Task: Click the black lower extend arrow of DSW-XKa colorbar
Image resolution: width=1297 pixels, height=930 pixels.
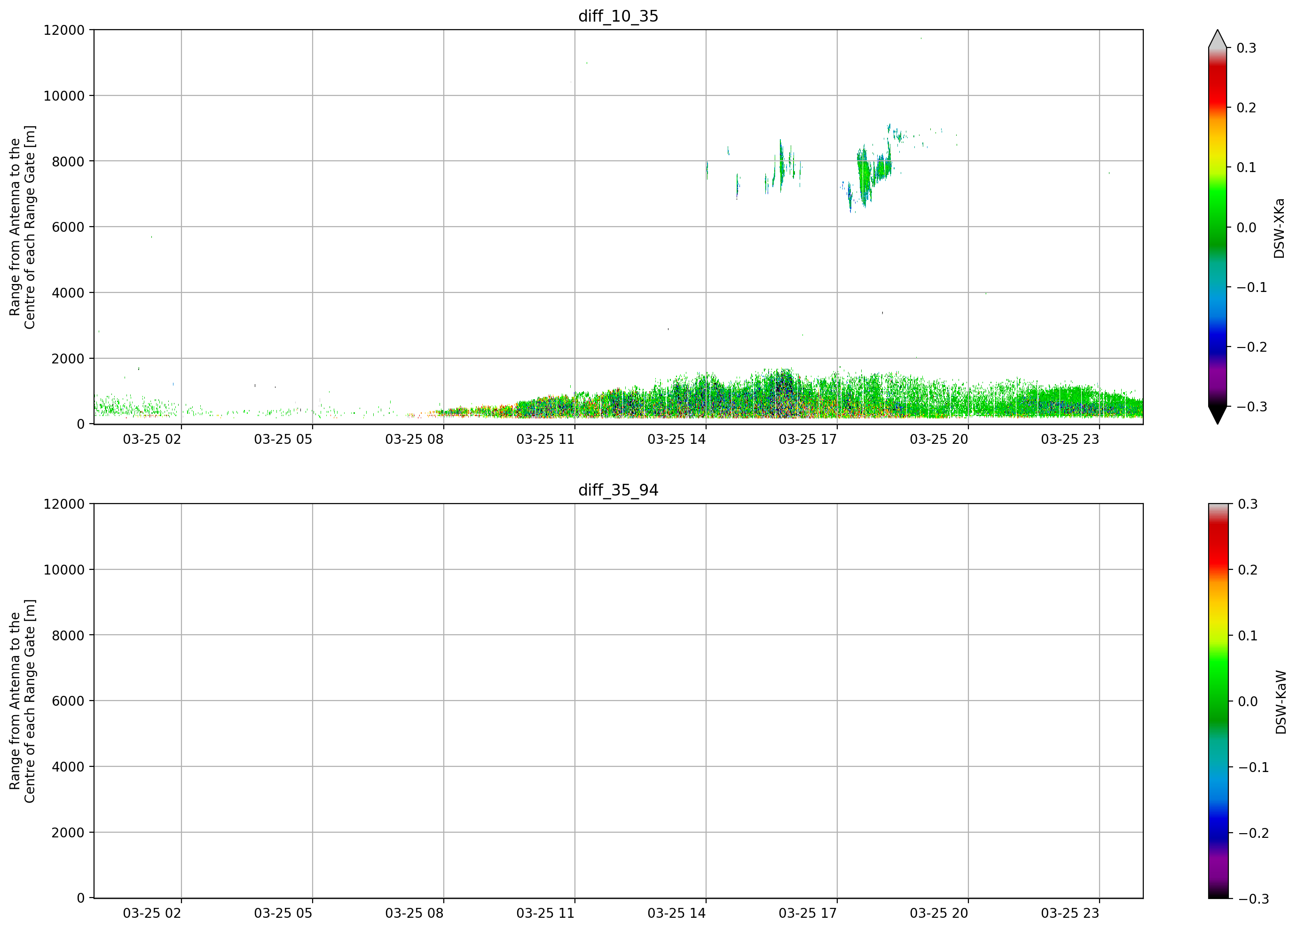Action: 1218,415
